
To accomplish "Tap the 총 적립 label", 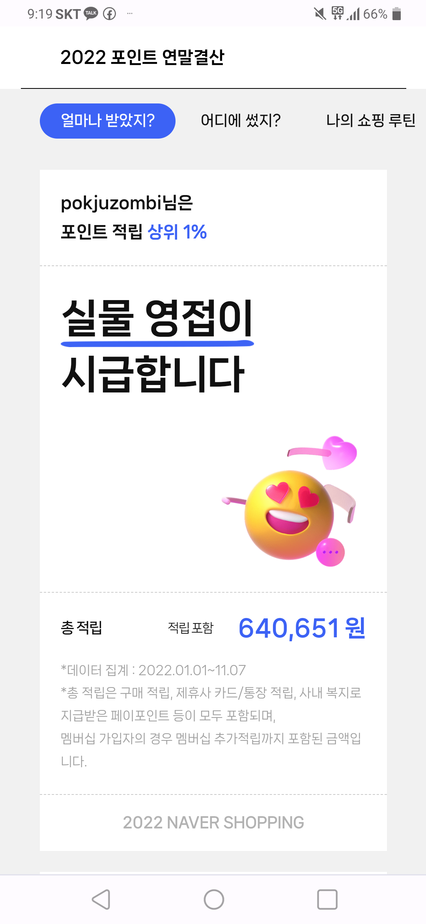I will [82, 627].
